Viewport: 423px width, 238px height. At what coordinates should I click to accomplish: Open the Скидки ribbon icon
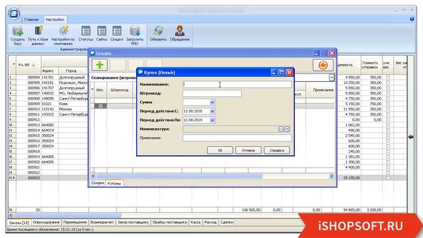(117, 34)
